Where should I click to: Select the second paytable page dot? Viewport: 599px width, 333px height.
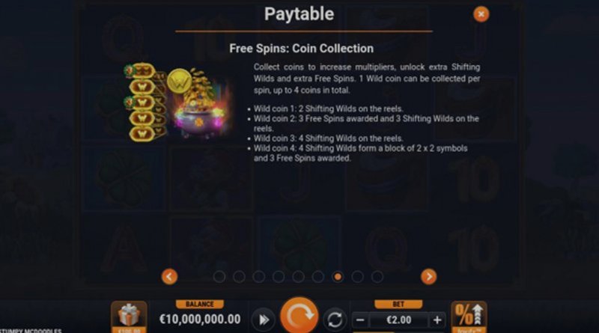pyautogui.click(x=239, y=276)
